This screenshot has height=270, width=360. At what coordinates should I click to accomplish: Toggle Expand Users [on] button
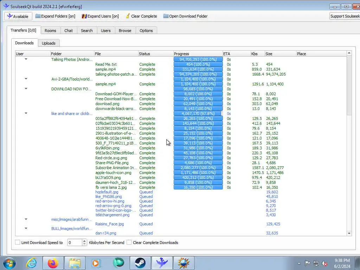100,16
